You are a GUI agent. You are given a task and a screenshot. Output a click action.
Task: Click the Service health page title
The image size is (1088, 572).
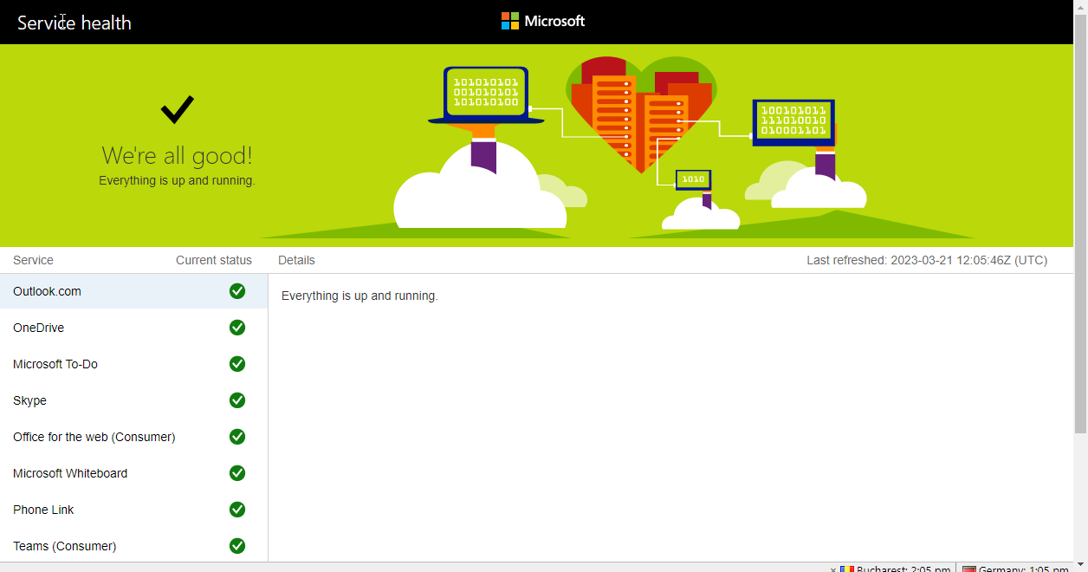click(x=74, y=23)
